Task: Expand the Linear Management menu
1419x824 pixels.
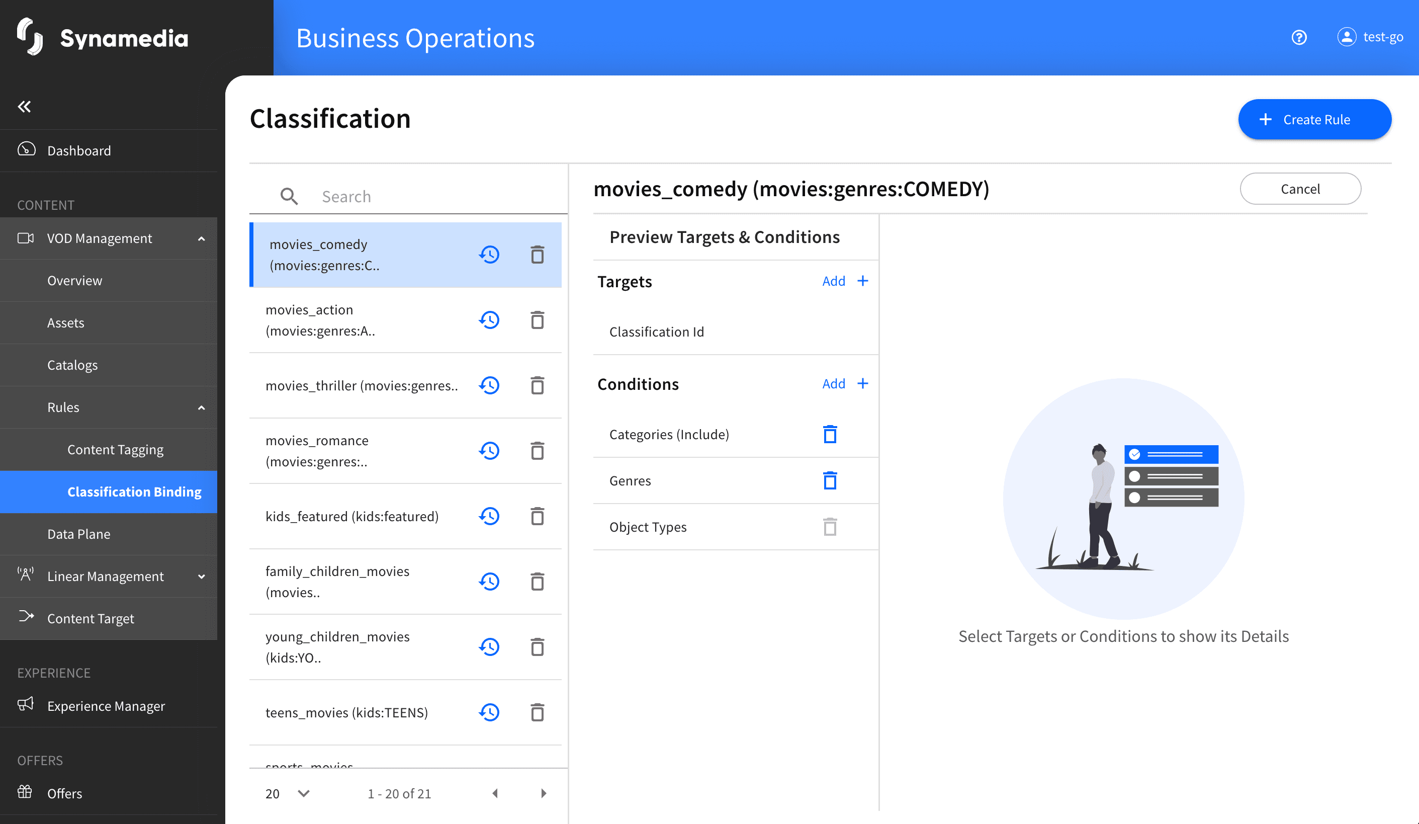Action: 201,576
